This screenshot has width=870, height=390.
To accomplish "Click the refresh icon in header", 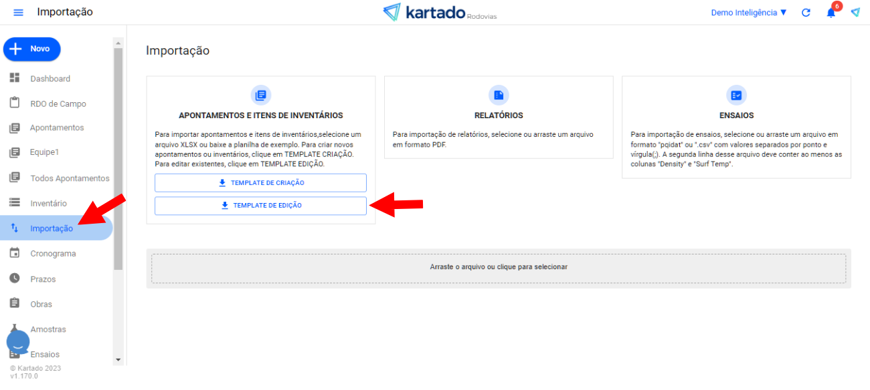I will click(806, 13).
